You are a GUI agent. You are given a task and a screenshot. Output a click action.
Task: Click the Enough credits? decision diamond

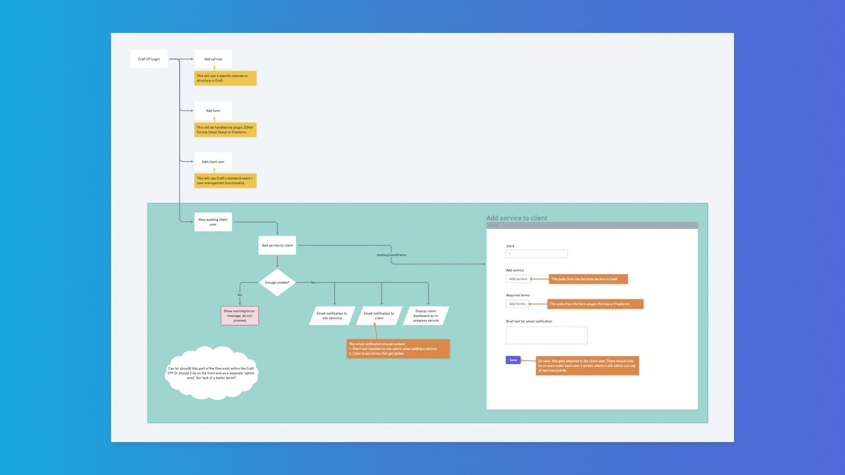[277, 282]
